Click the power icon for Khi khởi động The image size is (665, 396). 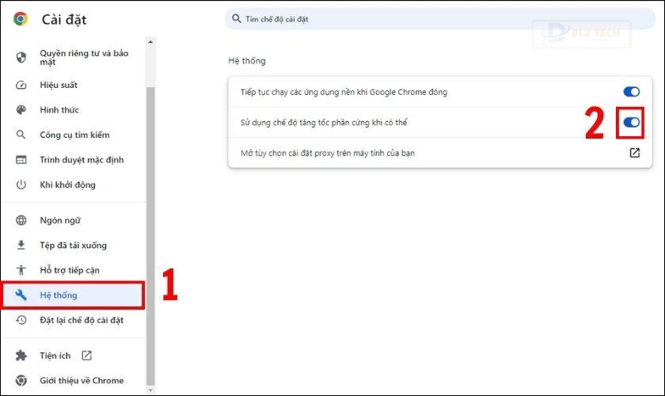pyautogui.click(x=21, y=185)
